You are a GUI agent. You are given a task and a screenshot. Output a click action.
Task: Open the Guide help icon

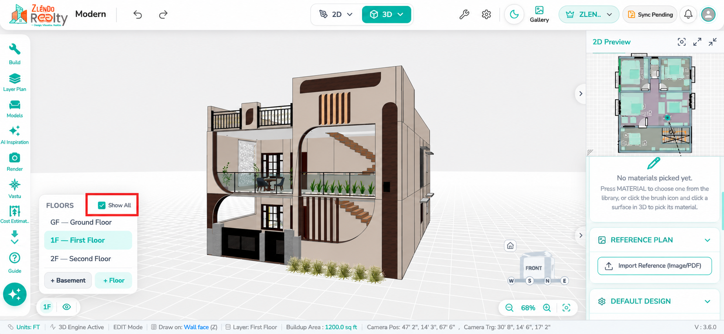pos(15,263)
